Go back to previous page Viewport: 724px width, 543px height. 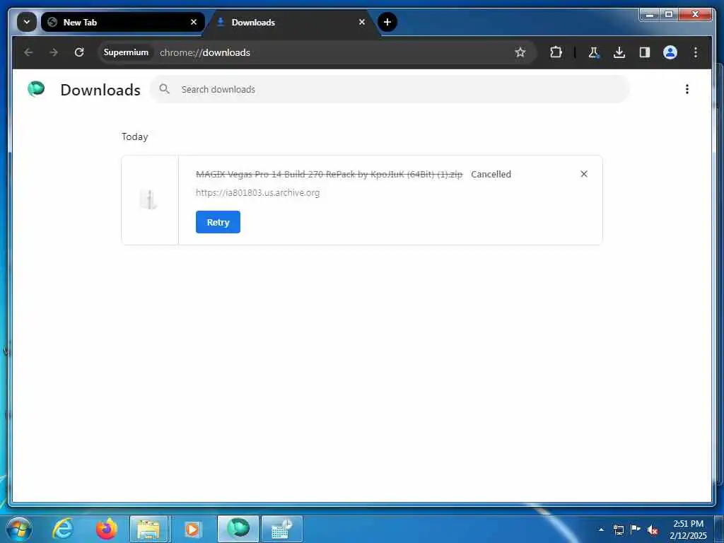(x=28, y=52)
